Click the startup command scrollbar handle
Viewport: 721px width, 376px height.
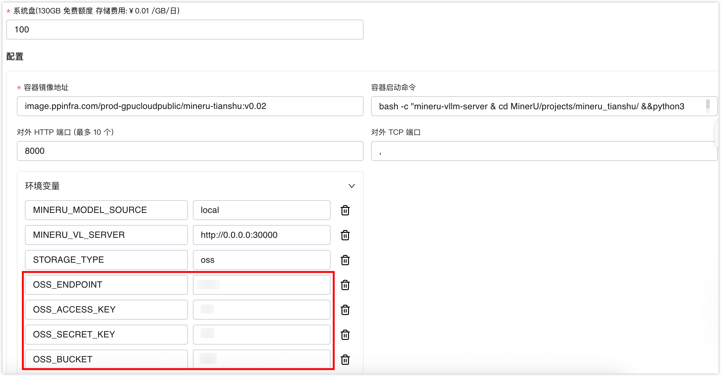coord(708,104)
